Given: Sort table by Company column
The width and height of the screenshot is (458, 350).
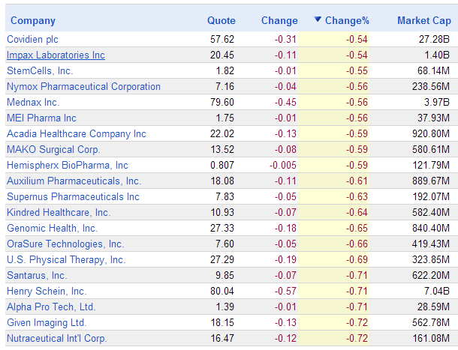Looking at the screenshot, I should [33, 21].
